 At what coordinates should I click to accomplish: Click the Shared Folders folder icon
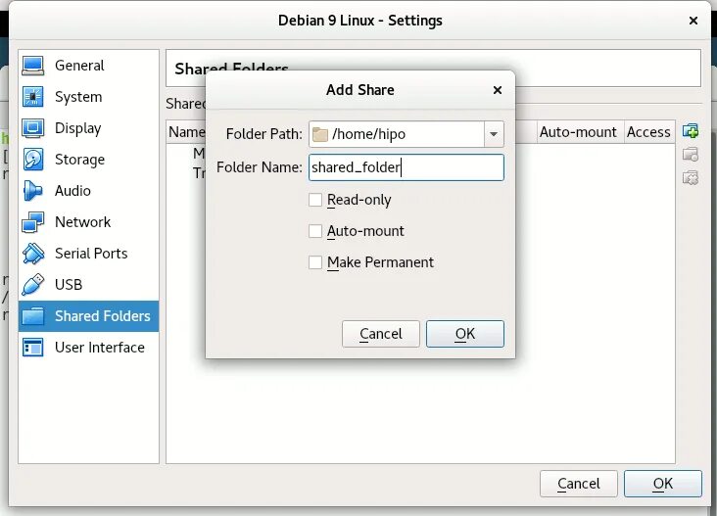point(33,316)
